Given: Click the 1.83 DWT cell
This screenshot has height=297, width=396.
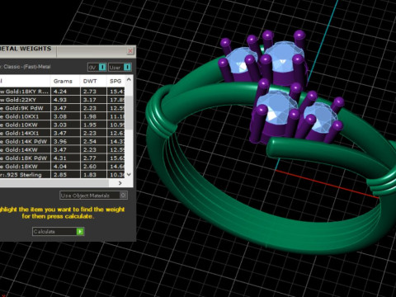Looking at the screenshot, I should pos(93,175).
